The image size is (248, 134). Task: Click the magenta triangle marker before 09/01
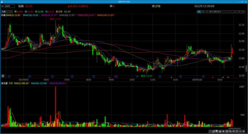tap(109, 77)
